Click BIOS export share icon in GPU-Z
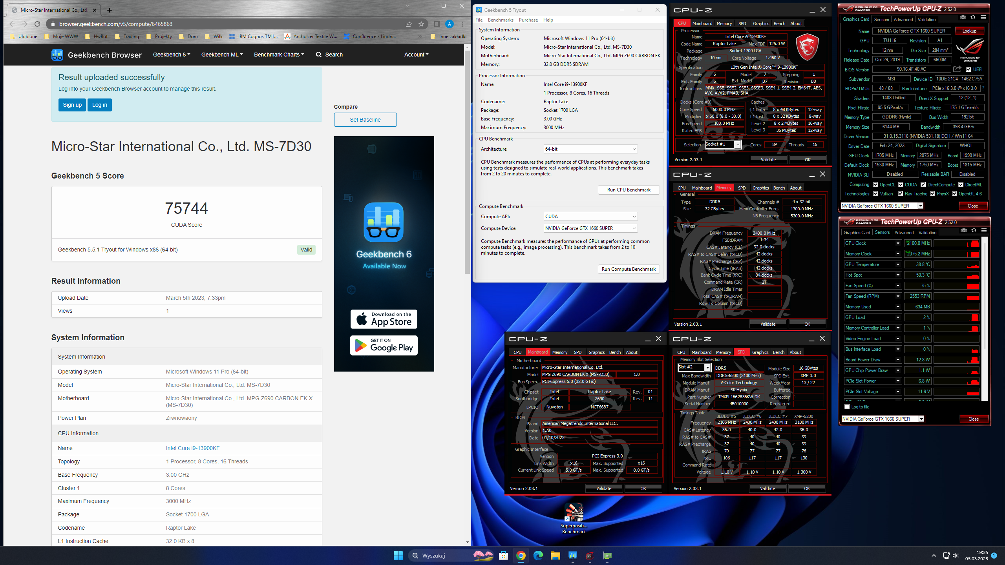The image size is (1005, 565). 957,69
